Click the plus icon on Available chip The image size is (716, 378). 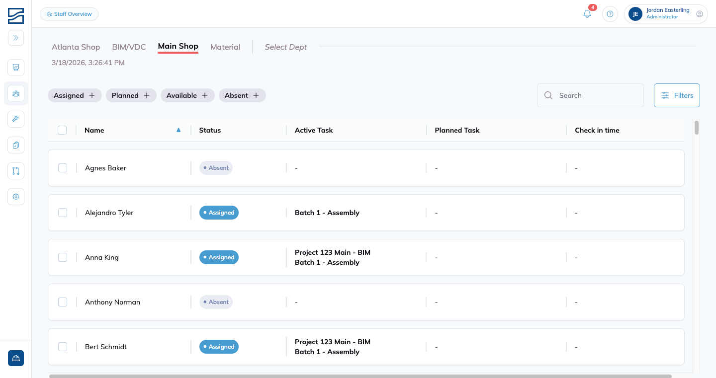[205, 95]
